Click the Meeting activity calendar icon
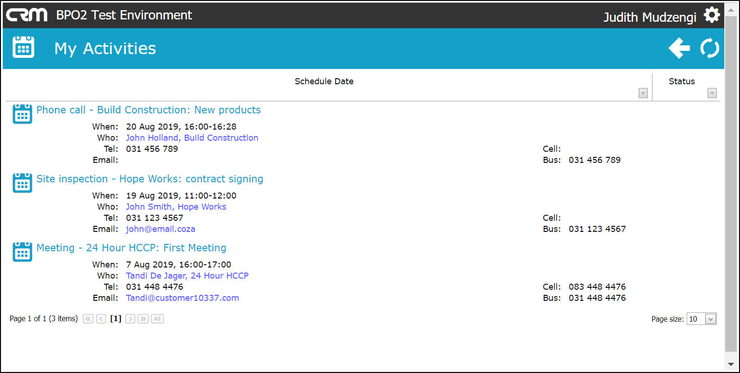Screen dimensions: 740x373 [22, 252]
